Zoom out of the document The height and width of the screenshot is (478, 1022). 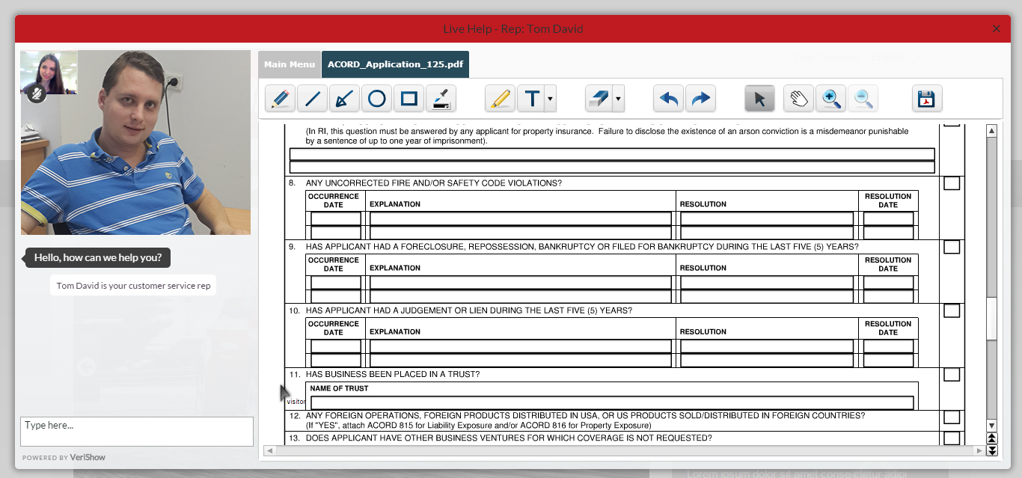(863, 98)
